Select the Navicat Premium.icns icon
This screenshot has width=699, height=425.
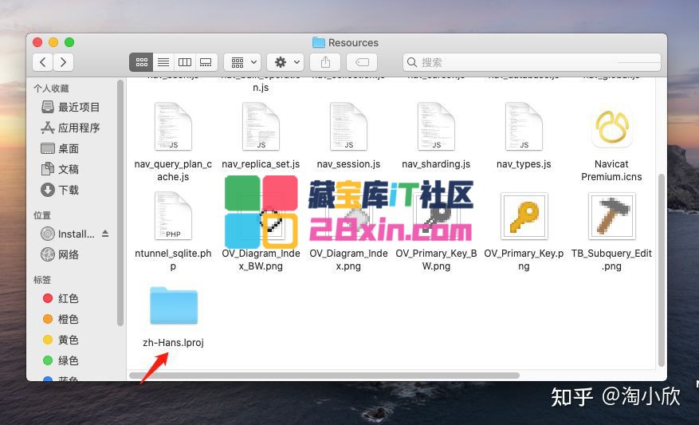pos(611,127)
